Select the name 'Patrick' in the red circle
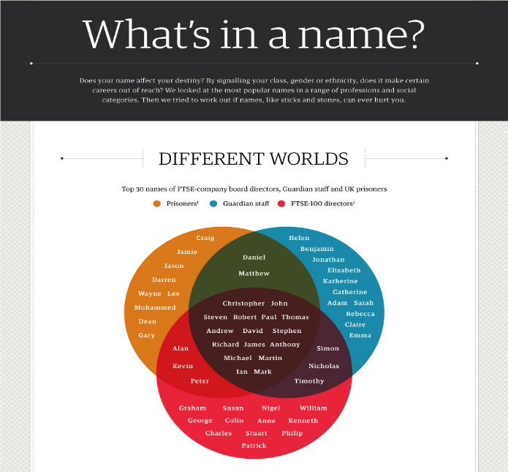The width and height of the screenshot is (508, 472). [254, 446]
